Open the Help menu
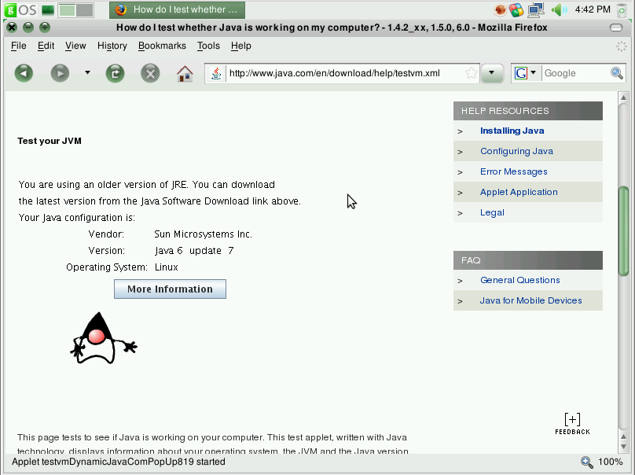Viewport: 635px width, 475px height. click(x=241, y=46)
